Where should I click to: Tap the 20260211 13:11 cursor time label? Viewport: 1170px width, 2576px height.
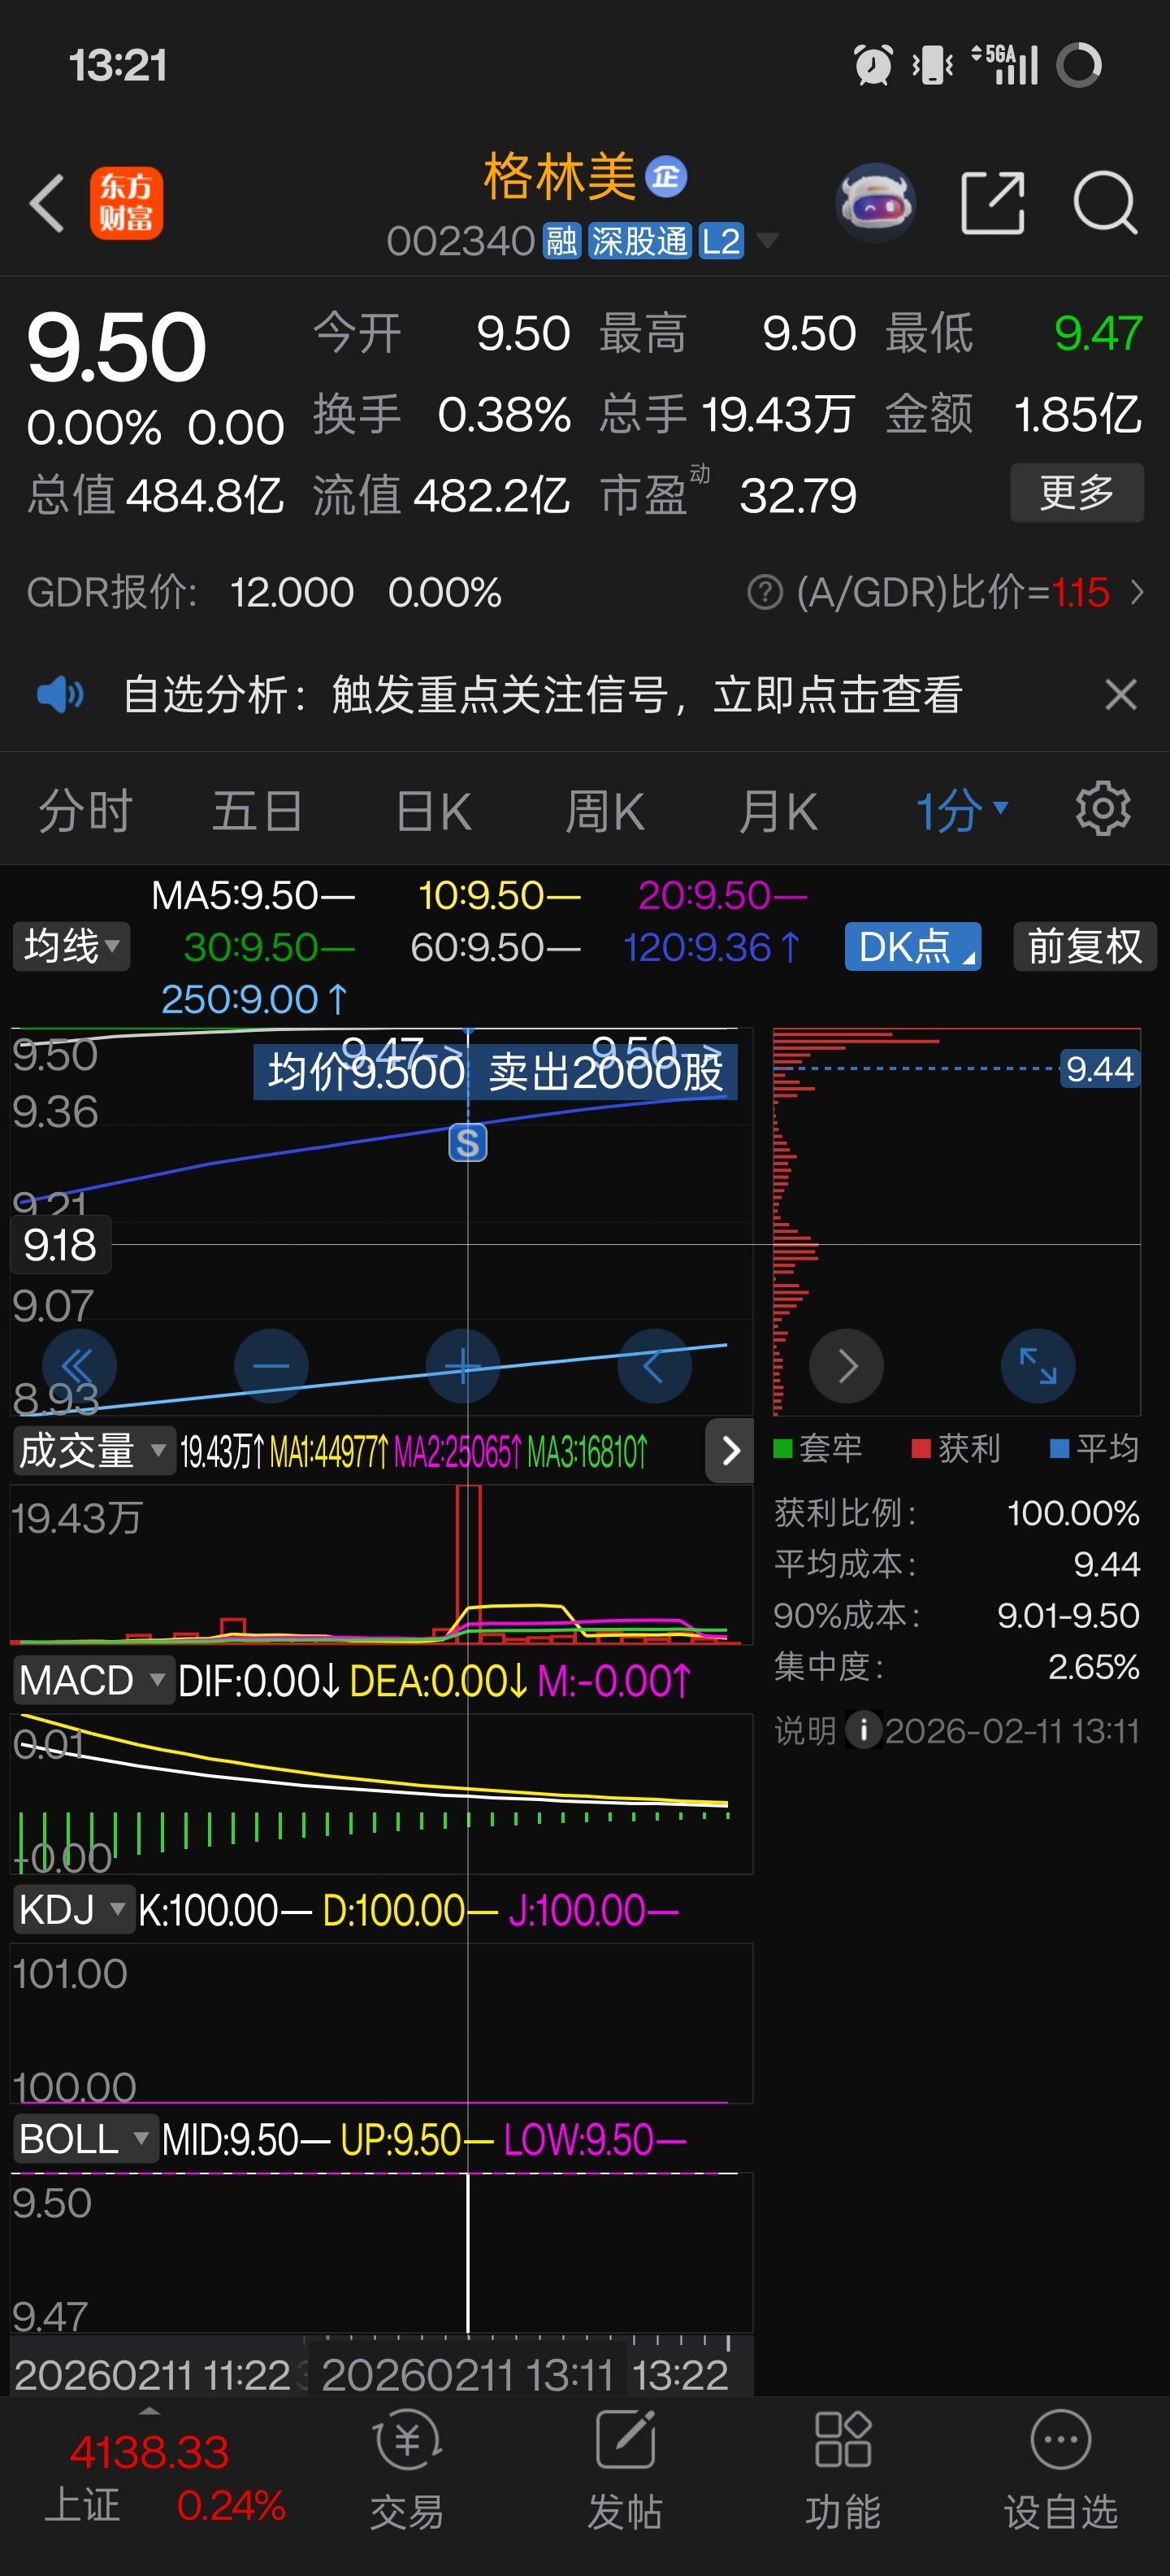click(x=468, y=2375)
